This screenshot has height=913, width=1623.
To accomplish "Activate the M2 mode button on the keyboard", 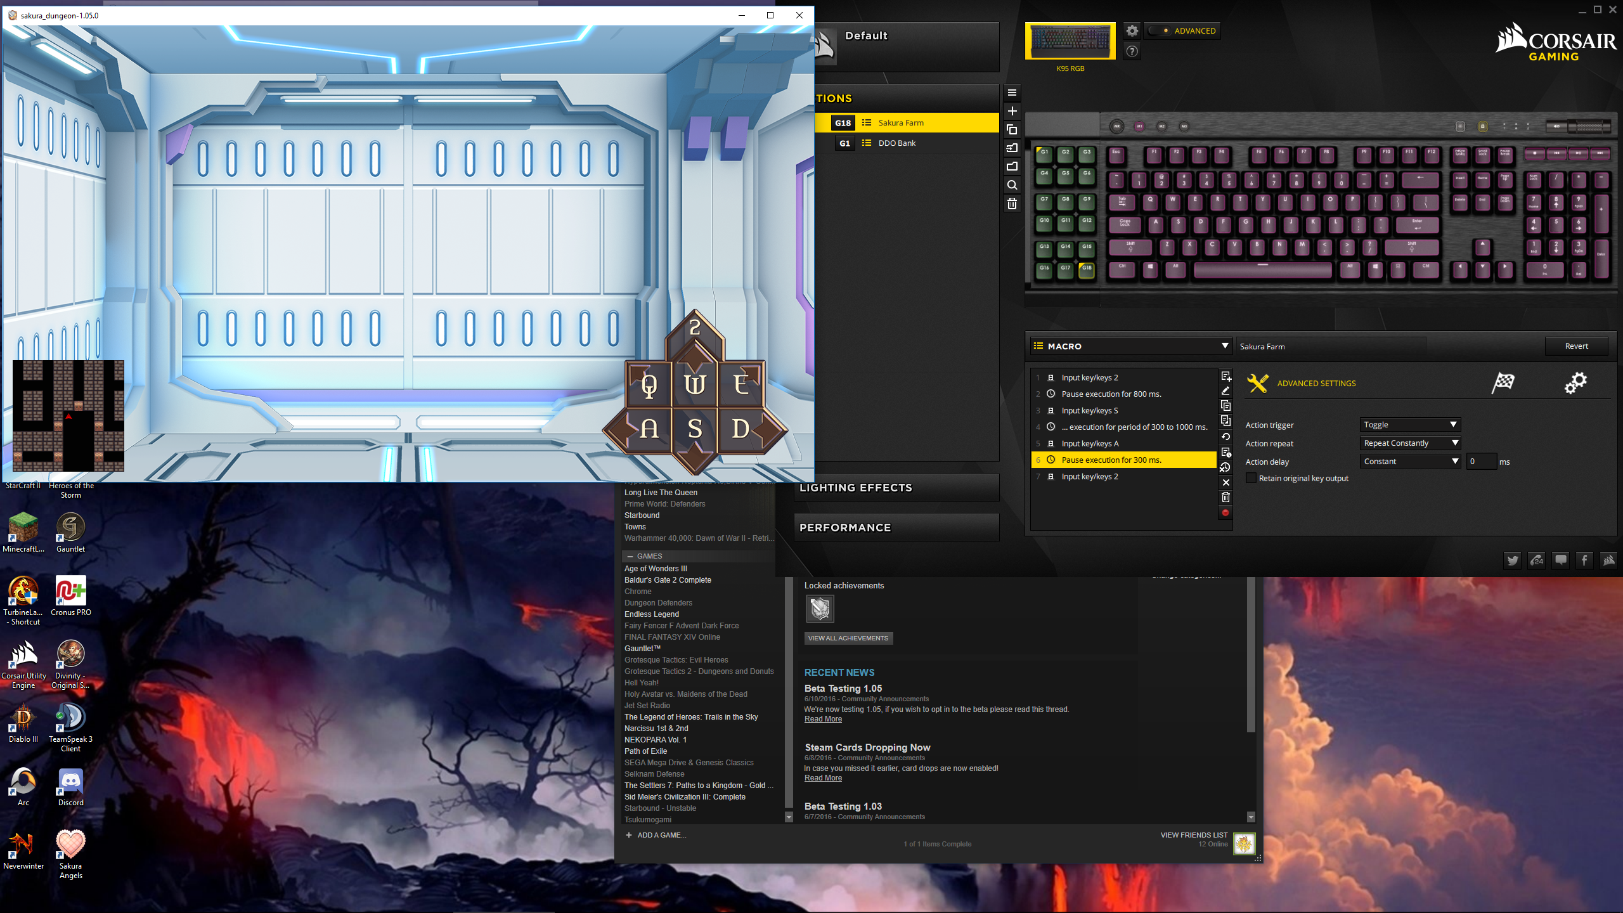I will [1162, 126].
